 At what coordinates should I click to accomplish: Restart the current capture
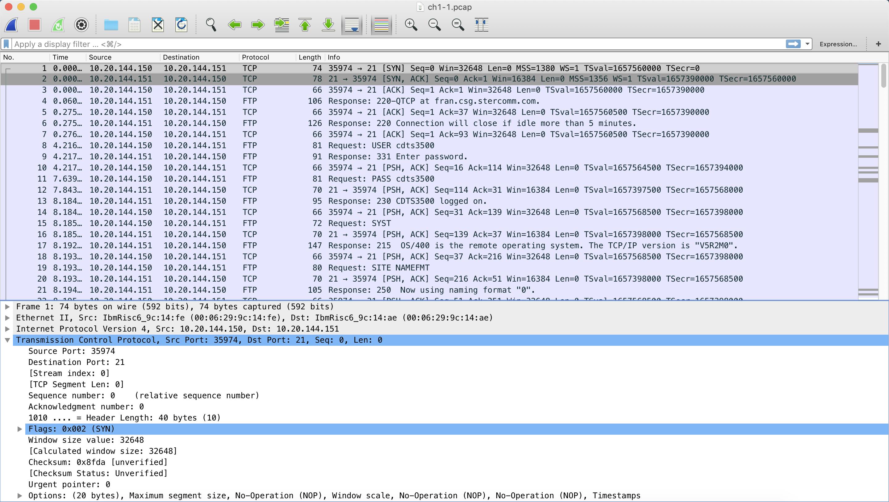[58, 25]
